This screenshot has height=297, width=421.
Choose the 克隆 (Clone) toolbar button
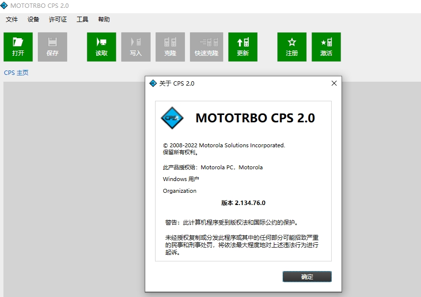[x=170, y=47]
